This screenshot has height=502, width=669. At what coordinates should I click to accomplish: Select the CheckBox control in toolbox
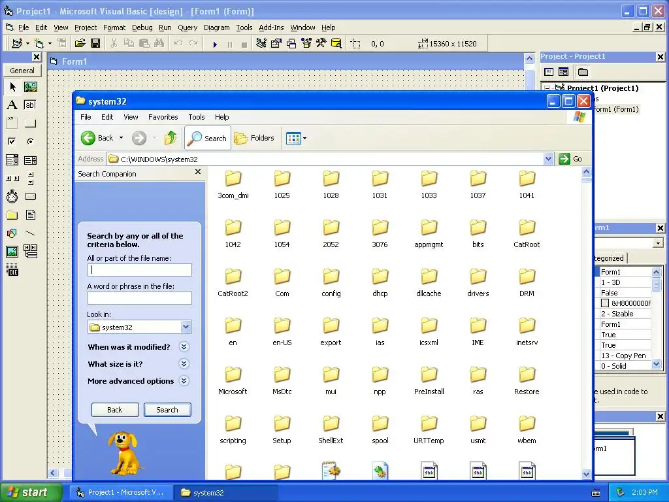click(12, 141)
